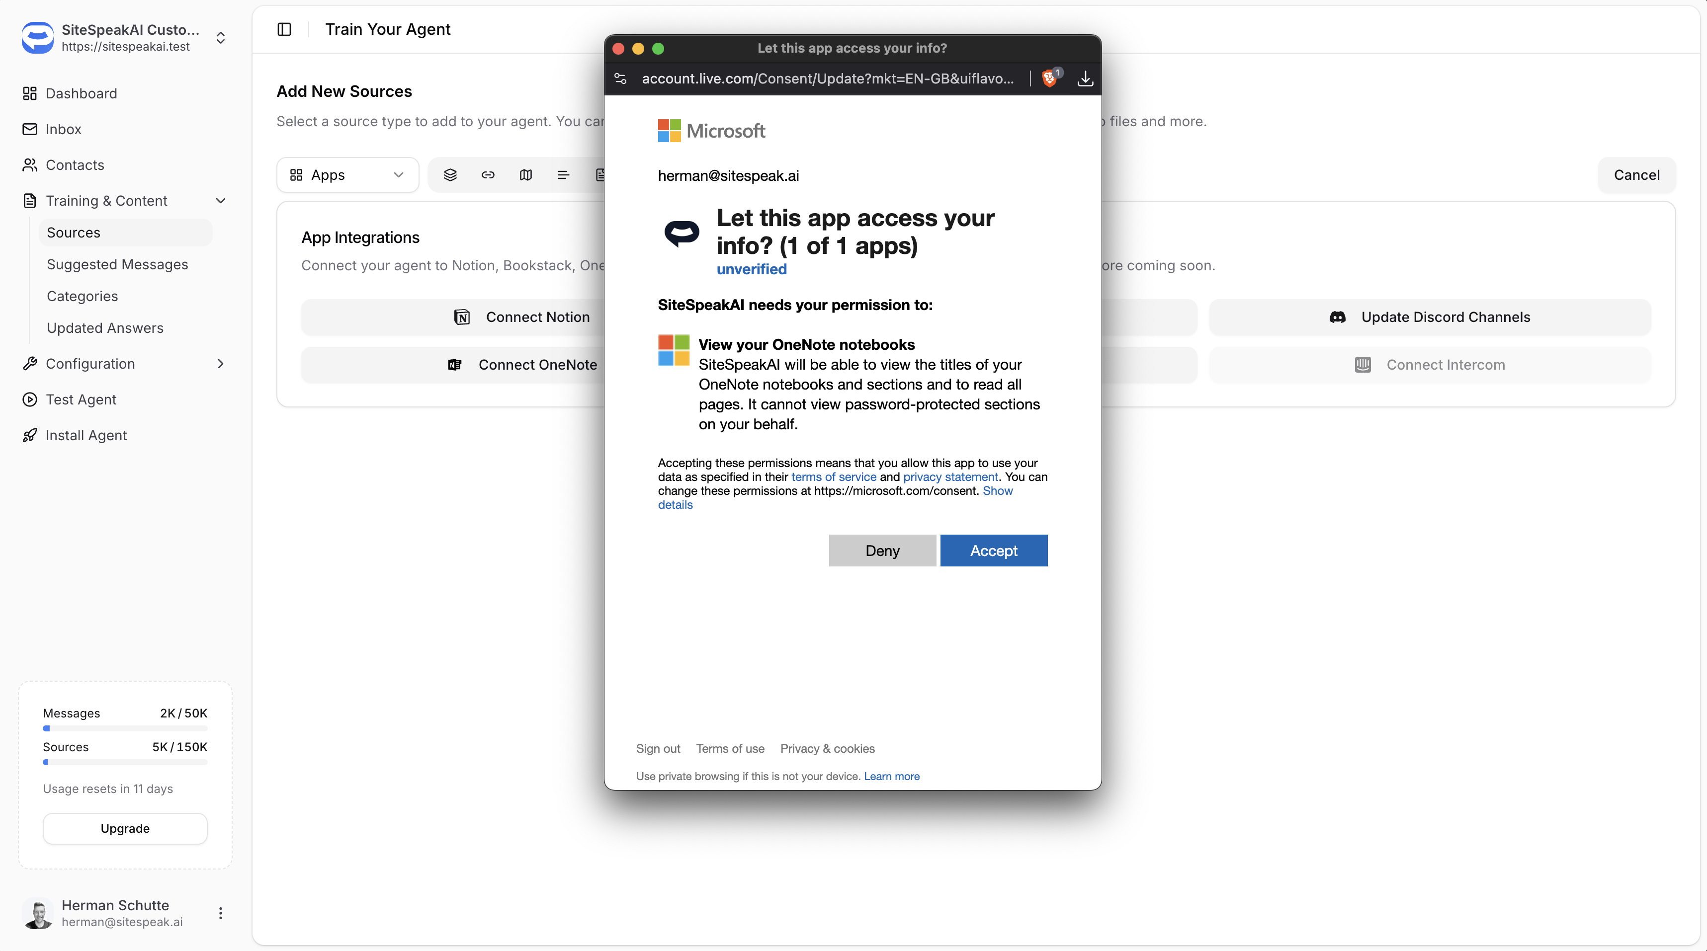Open the Inbox from the sidebar
The height and width of the screenshot is (951, 1707).
tap(63, 129)
